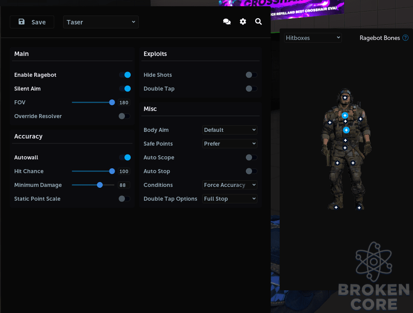Click the magnifying glass search icon
This screenshot has width=413, height=313.
(258, 22)
